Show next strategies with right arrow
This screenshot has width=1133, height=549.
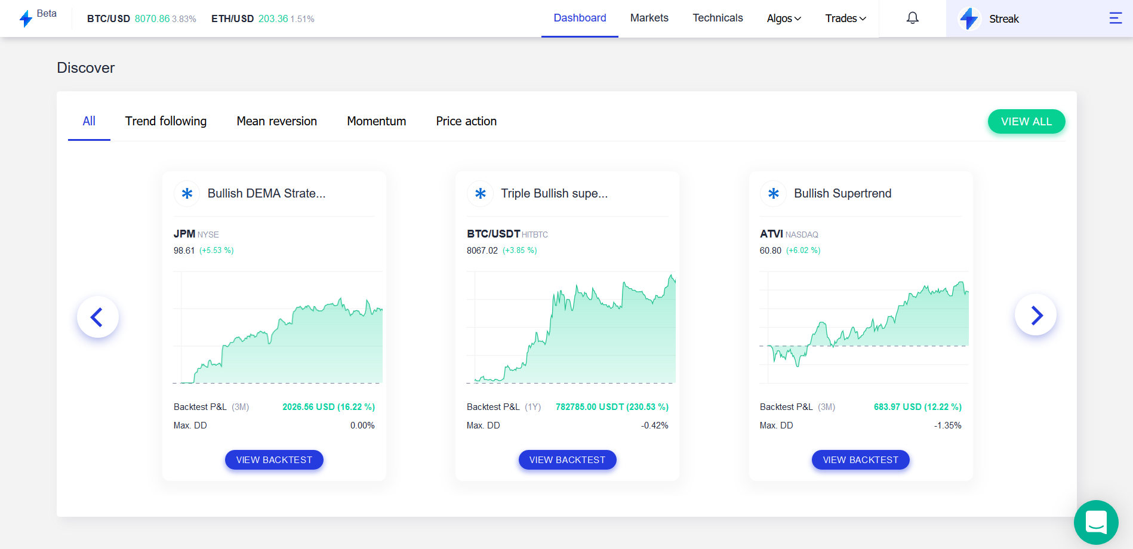(x=1036, y=315)
